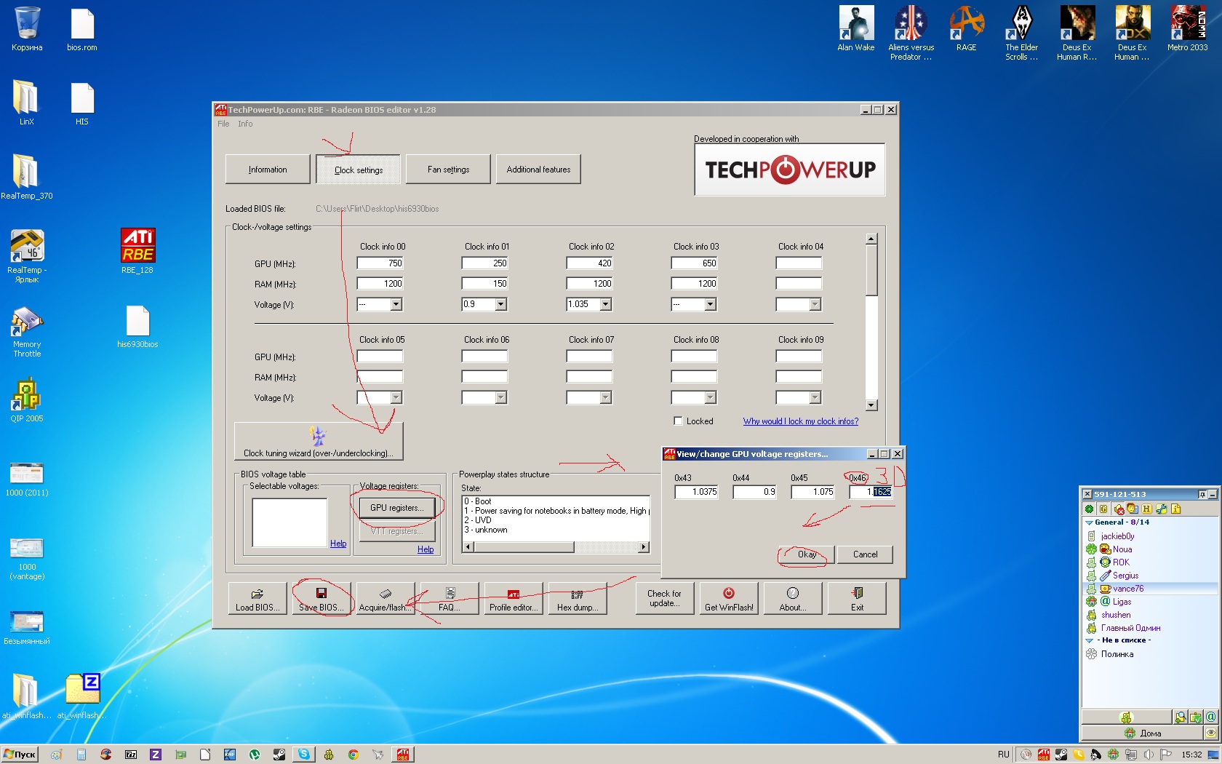The image size is (1222, 764).
Task: Open Steam from the taskbar quick launch
Action: click(x=279, y=755)
